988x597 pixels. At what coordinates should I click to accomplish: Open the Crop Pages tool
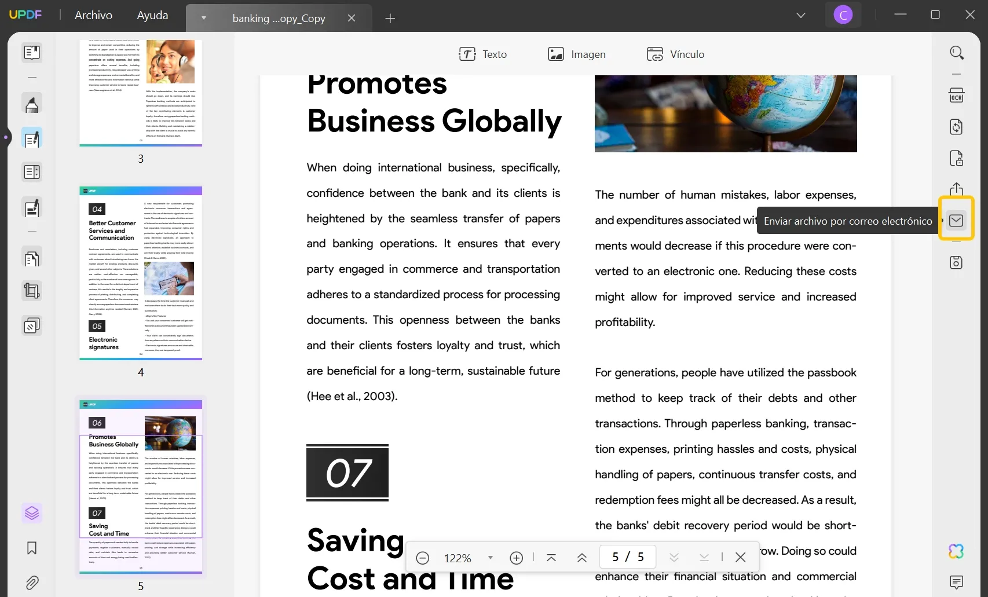(32, 291)
